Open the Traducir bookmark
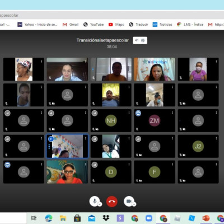This screenshot has width=224, height=224. click(138, 25)
